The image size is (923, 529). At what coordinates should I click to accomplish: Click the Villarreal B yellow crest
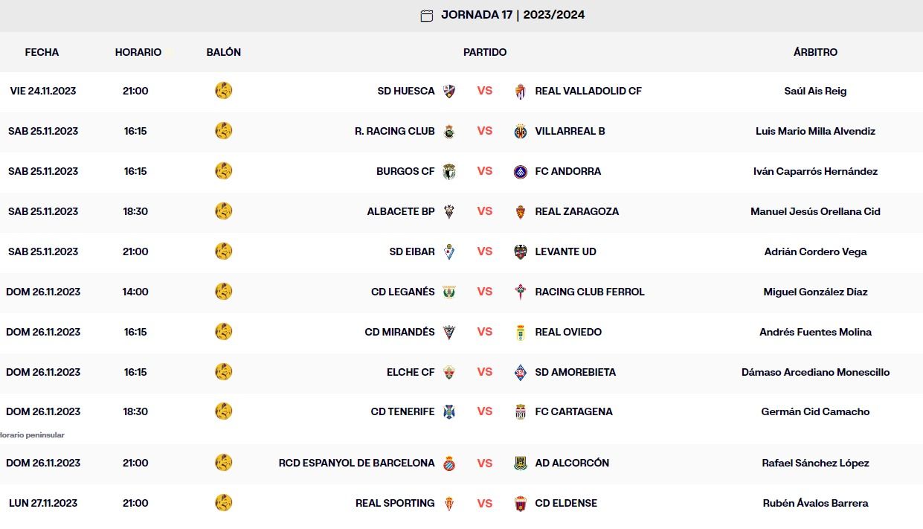pos(521,132)
